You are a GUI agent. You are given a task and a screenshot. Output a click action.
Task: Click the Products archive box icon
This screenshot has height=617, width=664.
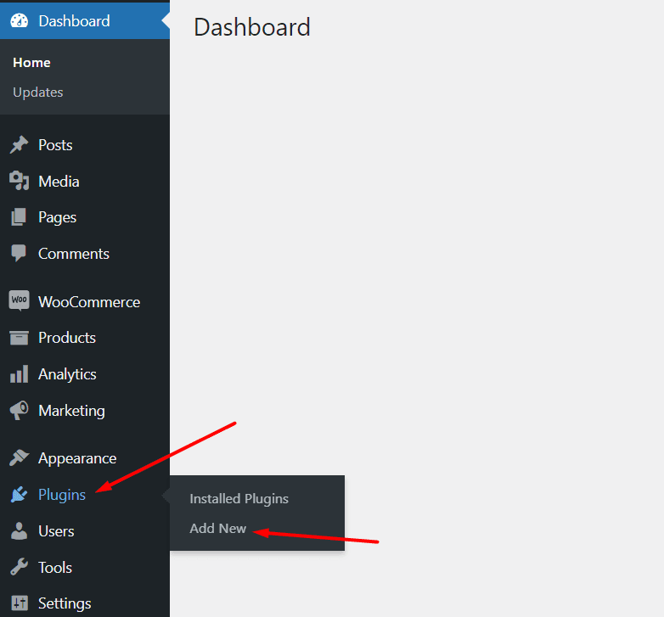tap(19, 338)
